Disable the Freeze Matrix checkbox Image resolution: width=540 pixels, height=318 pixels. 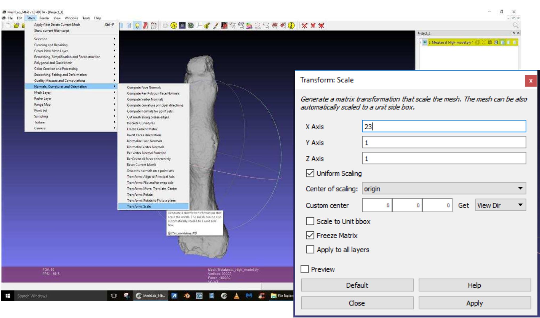(311, 236)
